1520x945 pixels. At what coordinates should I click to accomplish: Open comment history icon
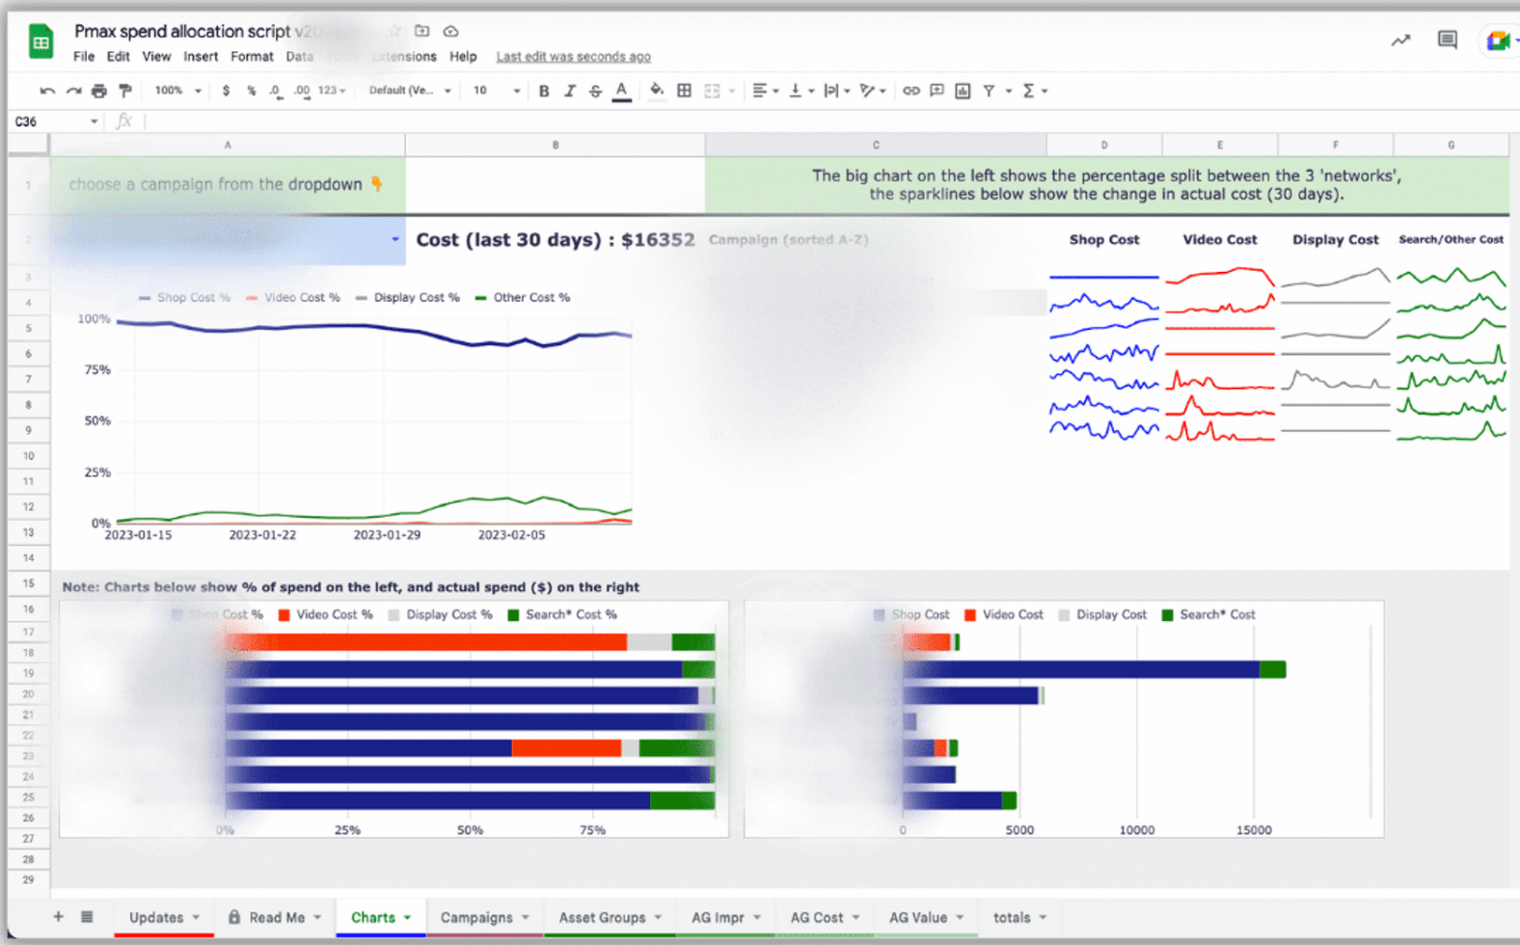tap(1447, 40)
